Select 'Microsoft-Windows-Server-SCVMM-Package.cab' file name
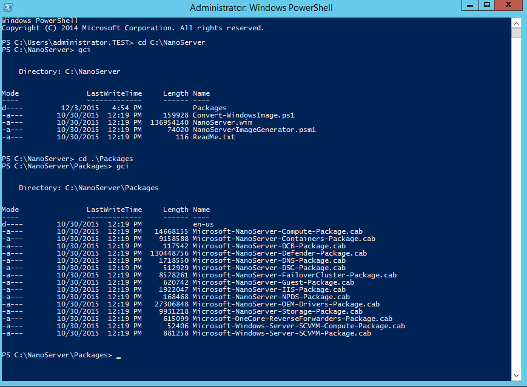This screenshot has width=527, height=387. tap(282, 333)
